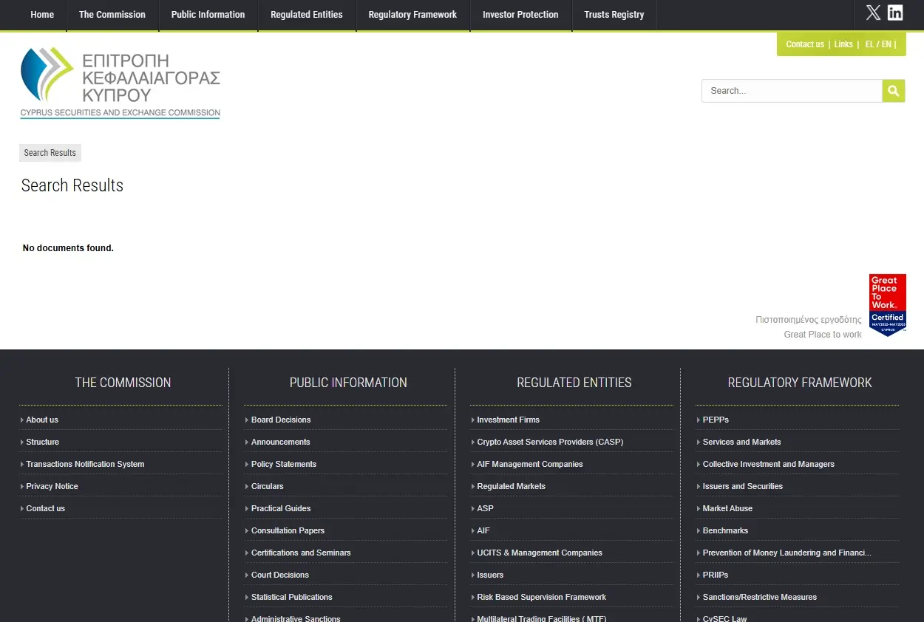Open UCITS & Management Companies link
This screenshot has width=924, height=622.
pyautogui.click(x=539, y=553)
